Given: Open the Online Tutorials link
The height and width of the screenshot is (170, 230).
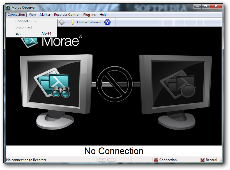Looking at the screenshot, I should 89,22.
